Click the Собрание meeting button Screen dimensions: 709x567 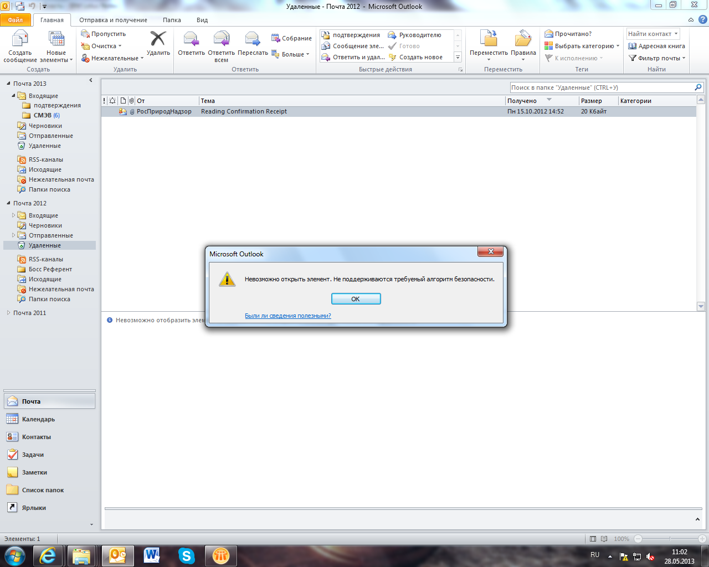tap(291, 38)
